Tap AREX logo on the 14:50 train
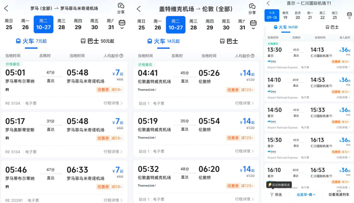Viewport: 354px width, 203px height. tap(272, 121)
